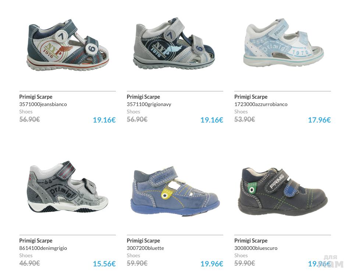
Task: Open the grey-navy NYP sandal image
Action: pyautogui.click(x=174, y=43)
